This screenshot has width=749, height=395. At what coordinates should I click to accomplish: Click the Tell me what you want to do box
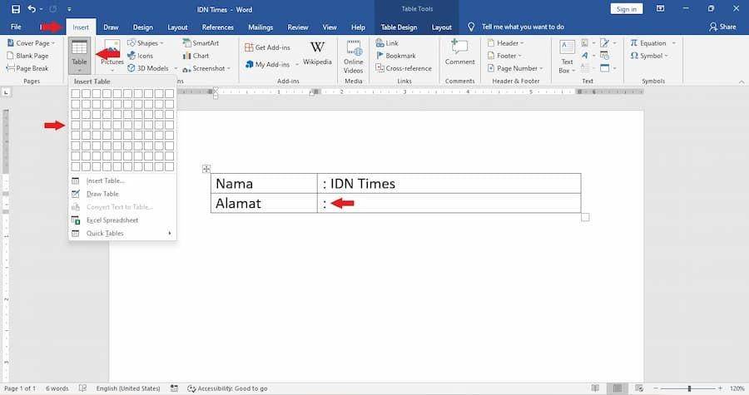point(516,27)
